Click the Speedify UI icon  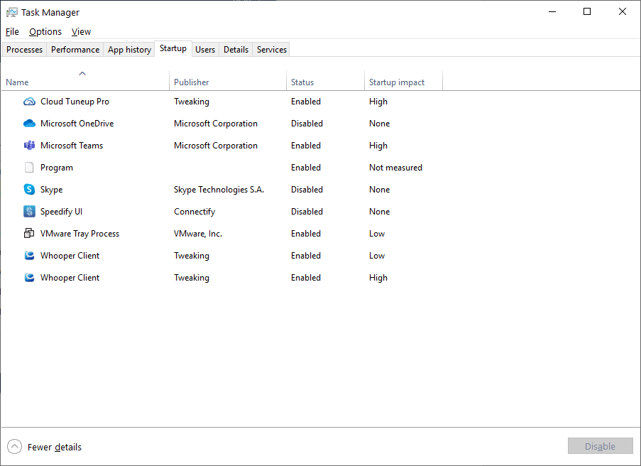coord(29,211)
